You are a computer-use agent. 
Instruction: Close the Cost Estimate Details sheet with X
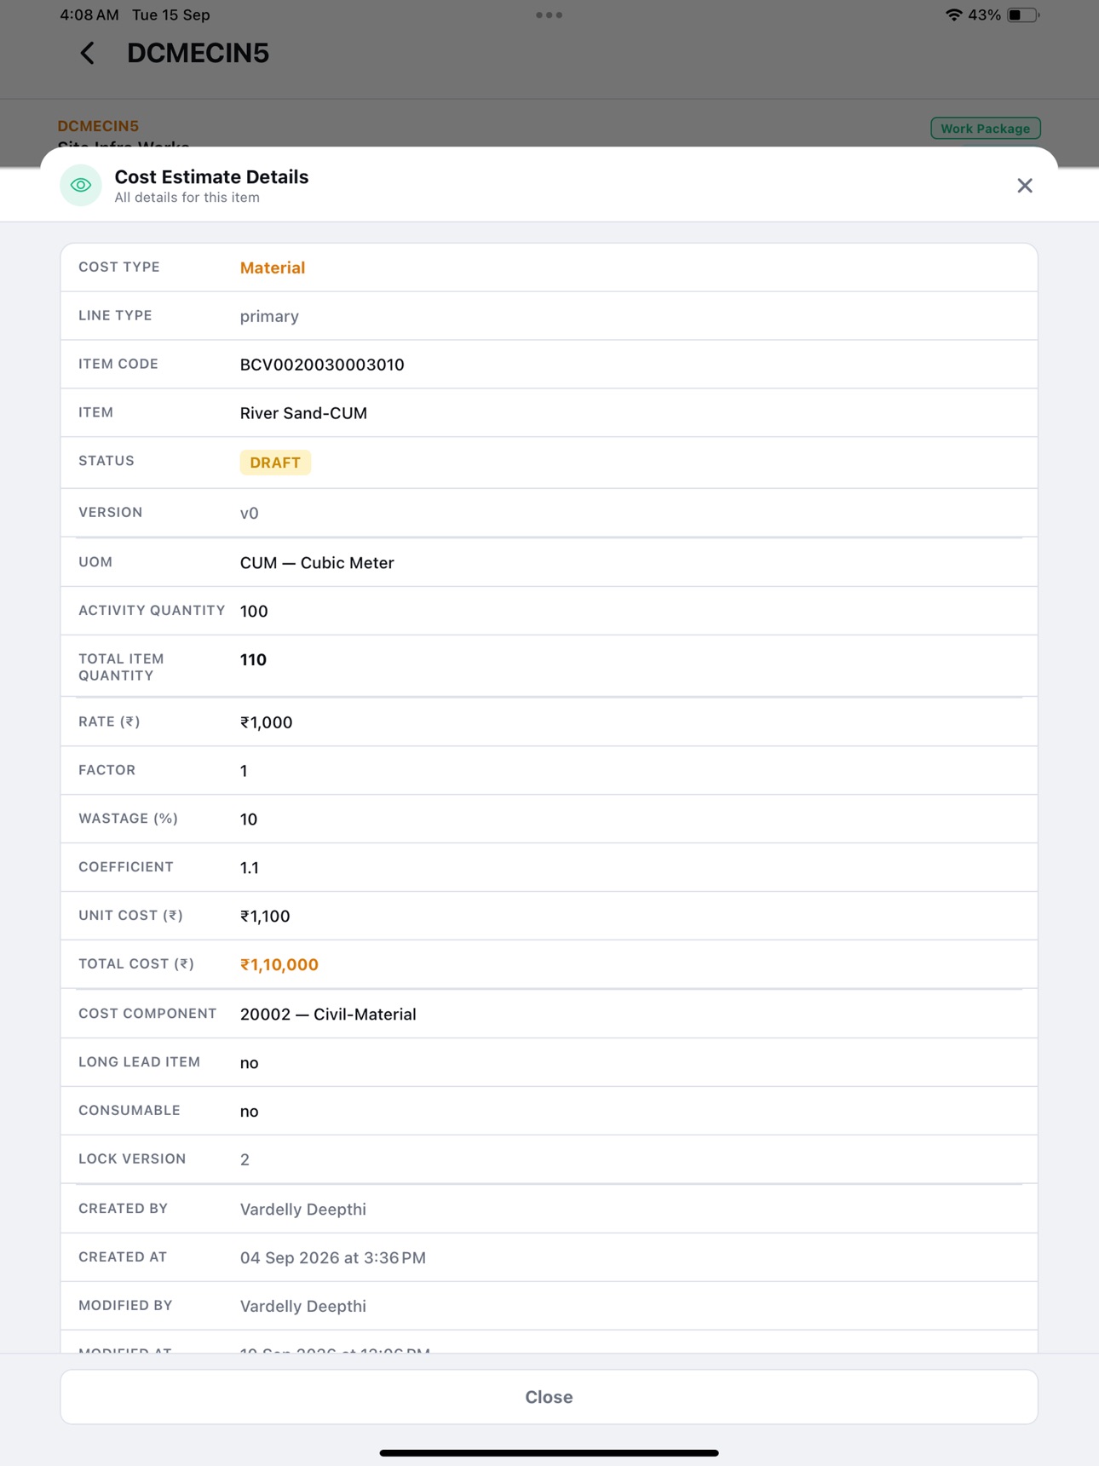click(x=1024, y=186)
